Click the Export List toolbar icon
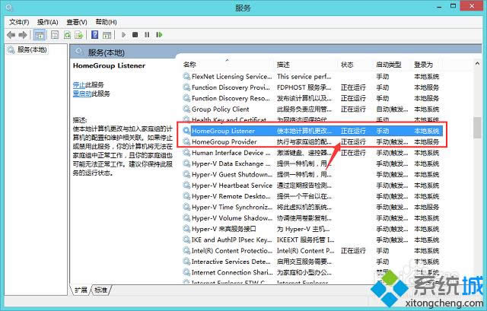The image size is (487, 311). pos(80,35)
